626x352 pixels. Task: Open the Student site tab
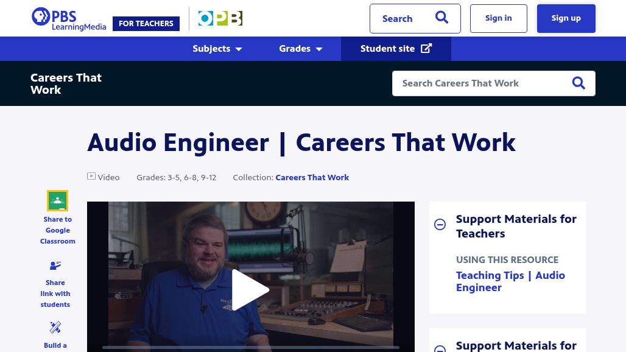(x=396, y=49)
